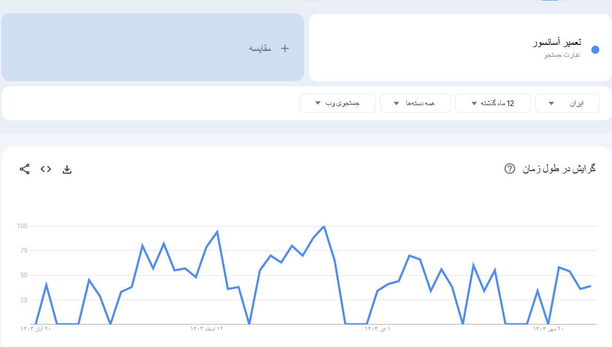
Task: Open the ایران region selector
Action: click(567, 103)
